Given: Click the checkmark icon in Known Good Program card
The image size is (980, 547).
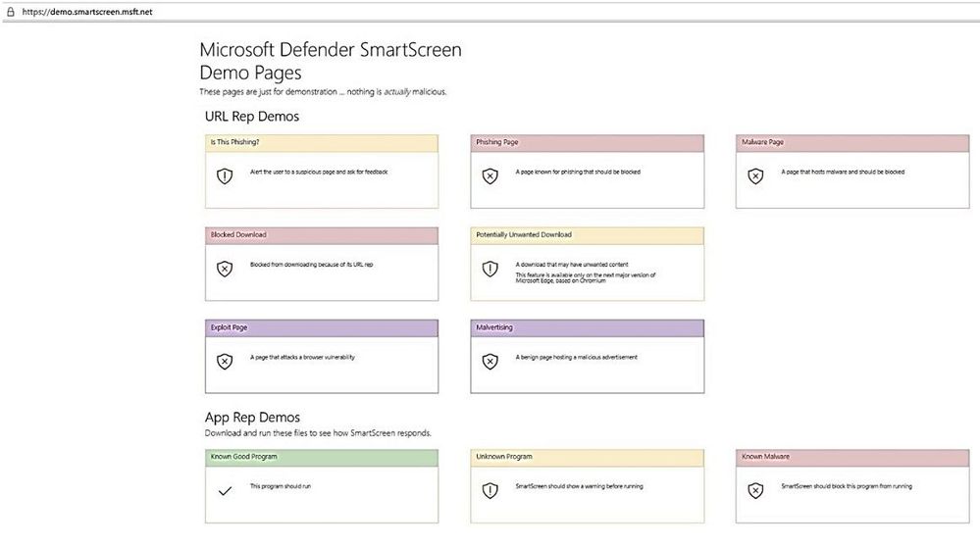Looking at the screenshot, I should point(225,491).
